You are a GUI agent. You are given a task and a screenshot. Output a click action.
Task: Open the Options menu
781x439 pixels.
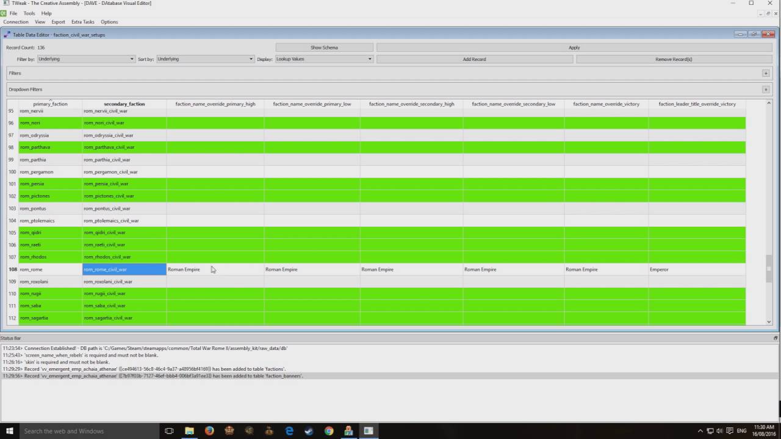coord(109,22)
